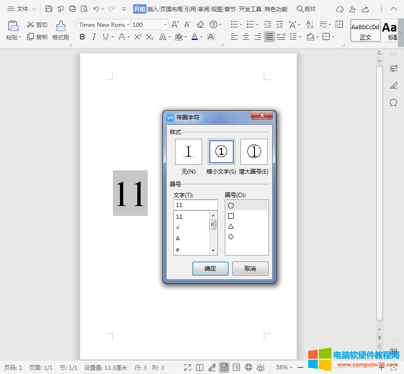The image size is (404, 374).
Task: Click the font color A button
Action: 195,37
